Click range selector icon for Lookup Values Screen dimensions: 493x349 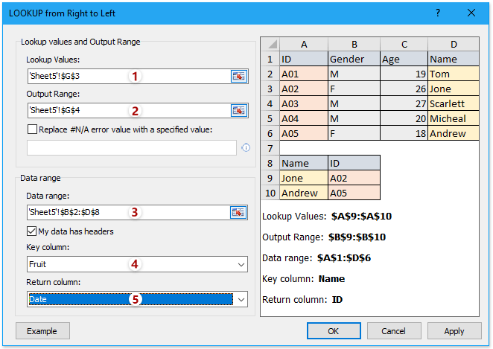(238, 76)
